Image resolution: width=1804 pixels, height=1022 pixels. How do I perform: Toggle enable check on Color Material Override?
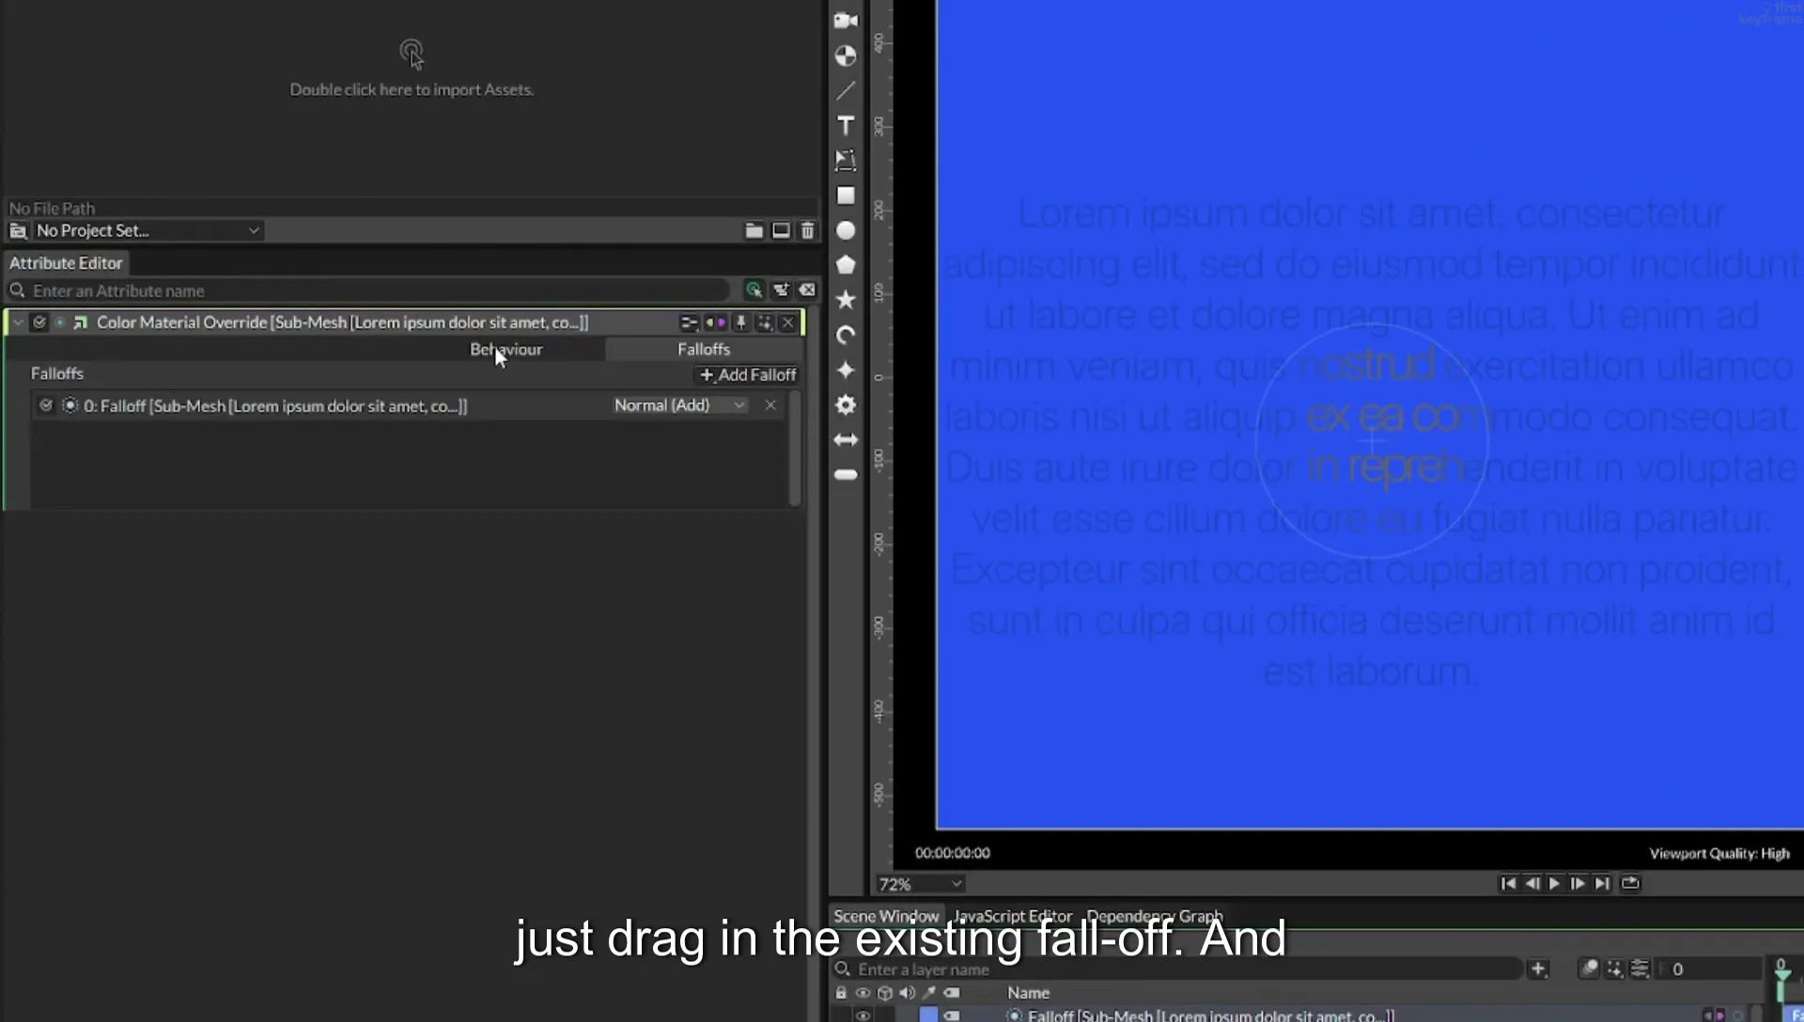(39, 322)
